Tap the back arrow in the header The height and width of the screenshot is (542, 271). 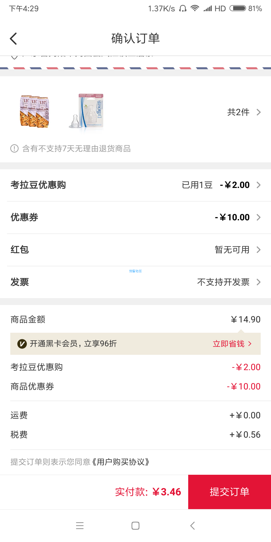point(13,39)
